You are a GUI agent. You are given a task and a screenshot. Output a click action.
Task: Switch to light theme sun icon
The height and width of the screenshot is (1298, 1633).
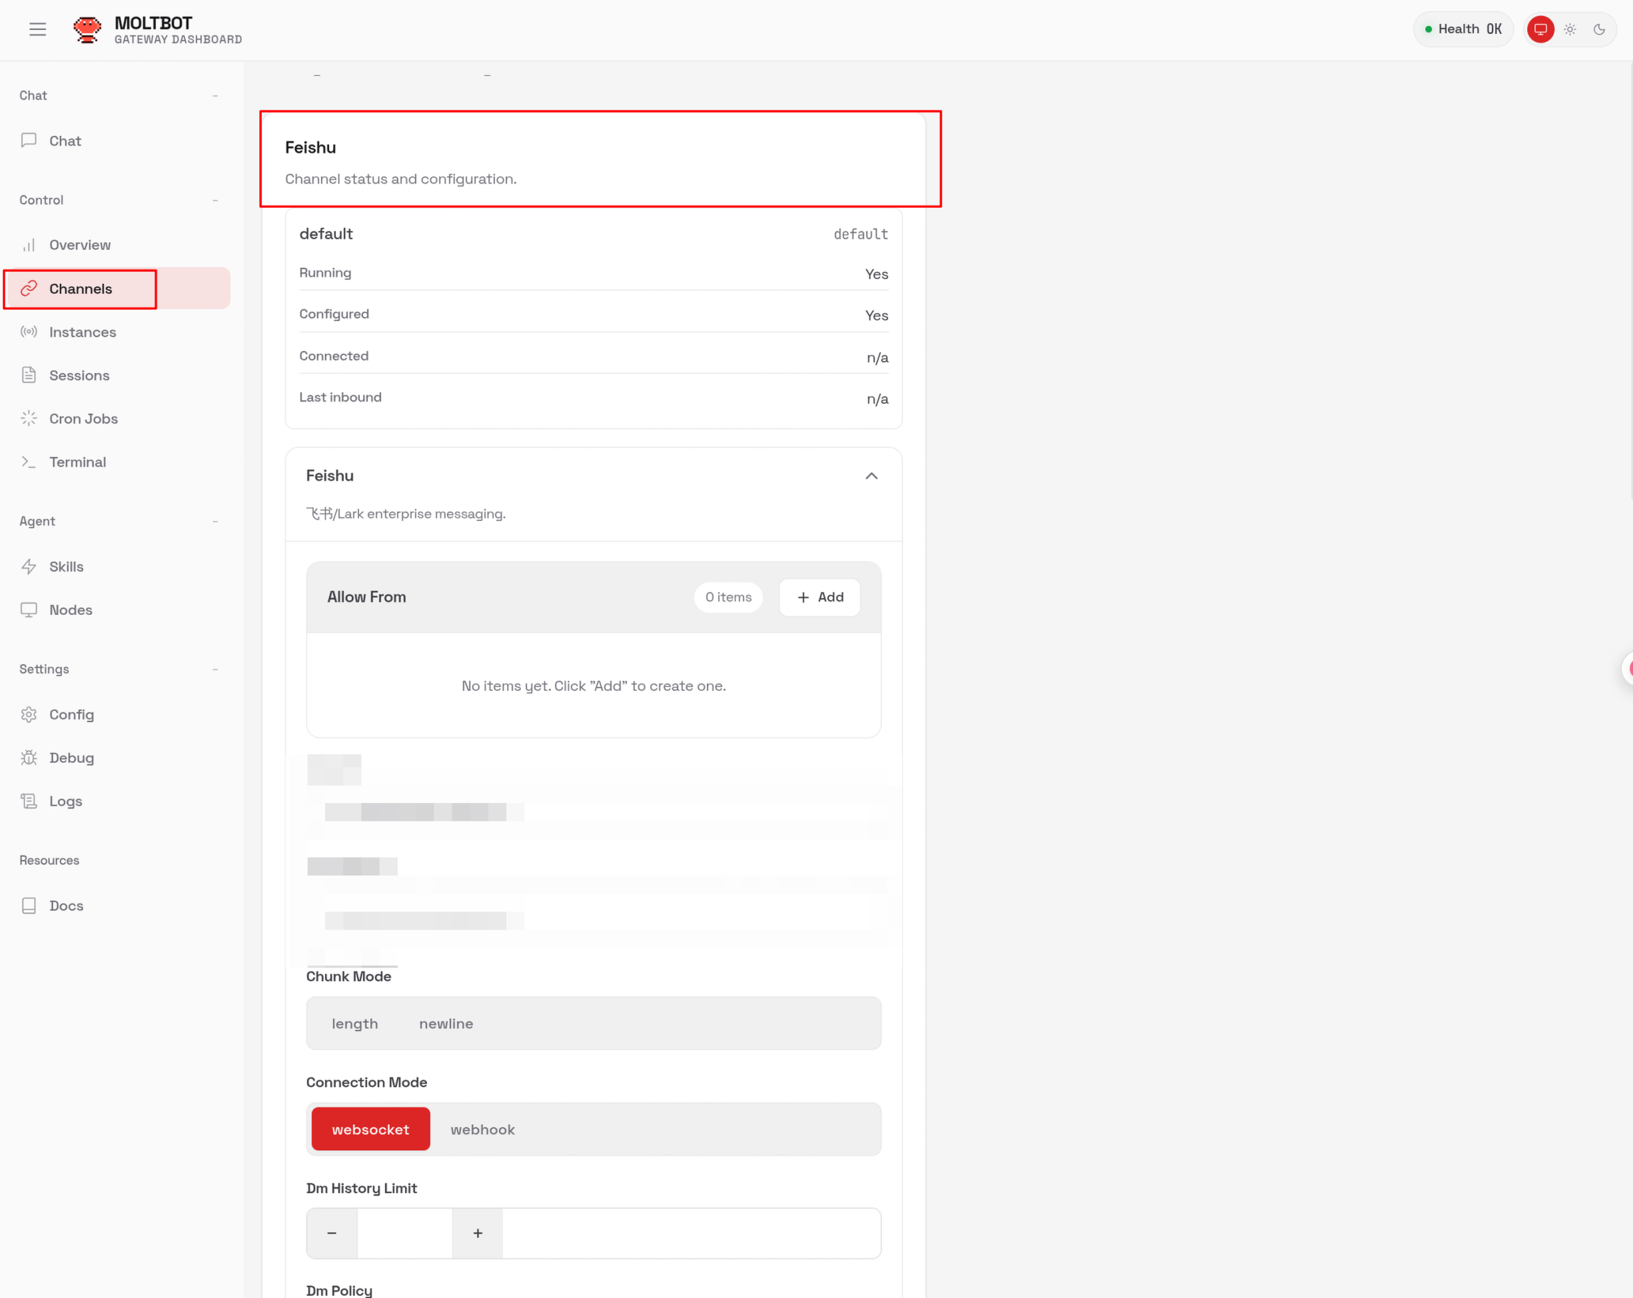pos(1570,29)
